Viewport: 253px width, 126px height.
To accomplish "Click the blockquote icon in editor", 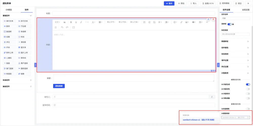I will pos(65,22).
